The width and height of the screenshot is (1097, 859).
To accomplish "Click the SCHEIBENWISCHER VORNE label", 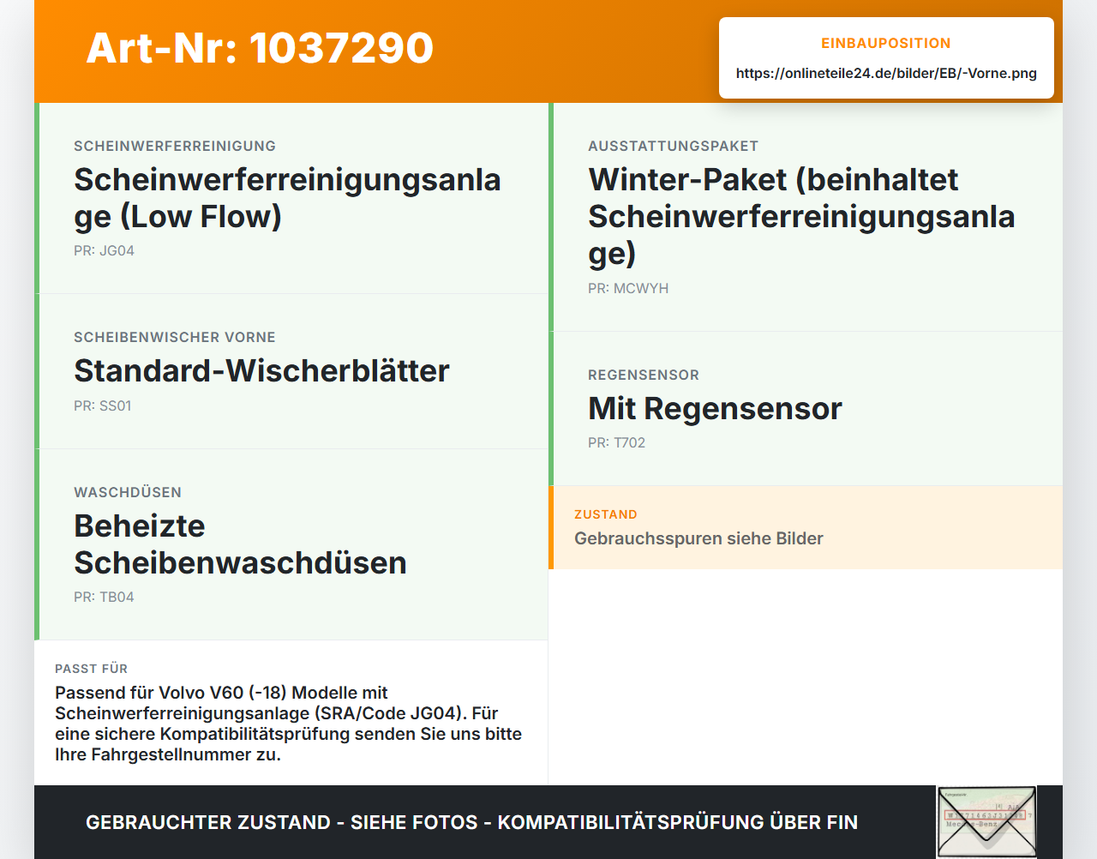I will tap(175, 337).
